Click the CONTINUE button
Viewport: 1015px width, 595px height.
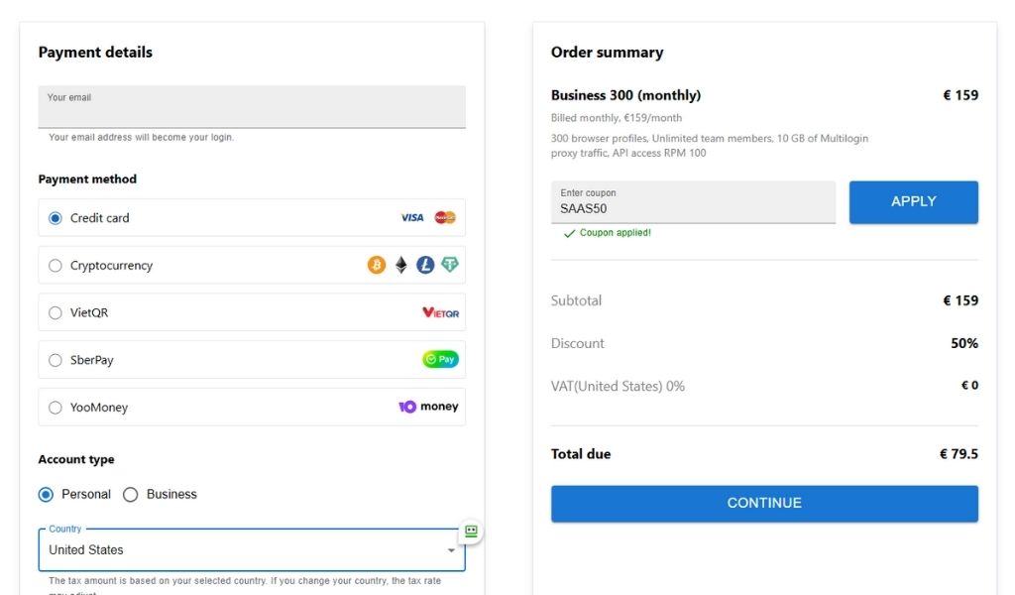click(764, 503)
